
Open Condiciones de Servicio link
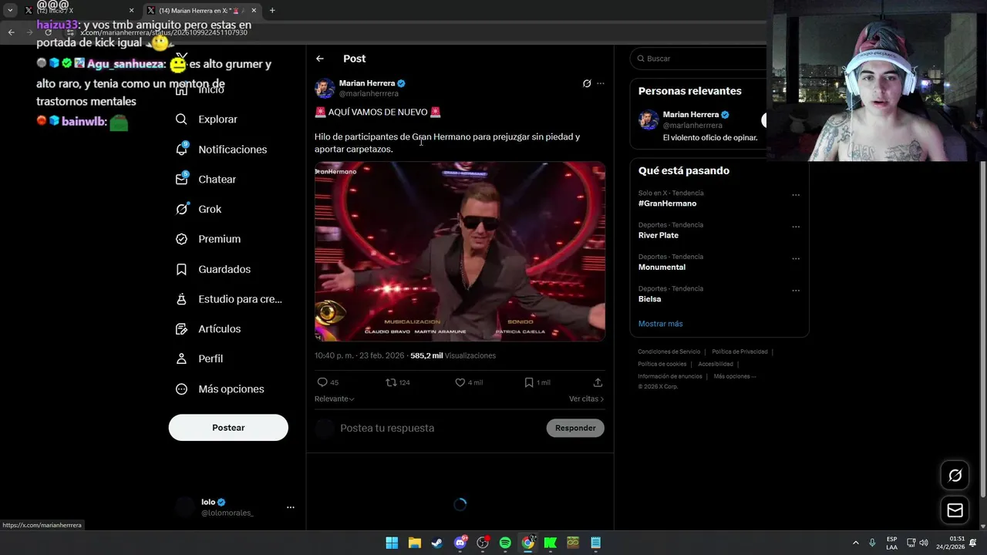pyautogui.click(x=669, y=351)
